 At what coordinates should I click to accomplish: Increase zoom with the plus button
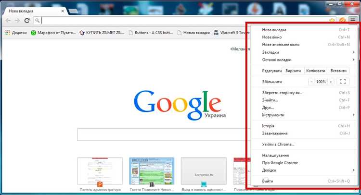(x=331, y=82)
